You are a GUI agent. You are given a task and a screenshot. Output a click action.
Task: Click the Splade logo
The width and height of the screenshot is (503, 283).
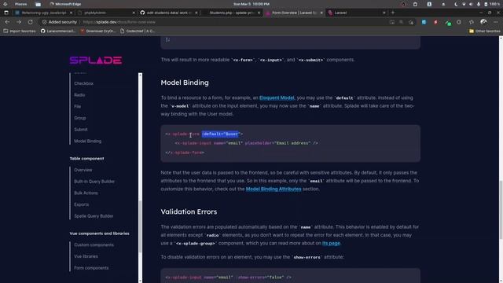96,61
